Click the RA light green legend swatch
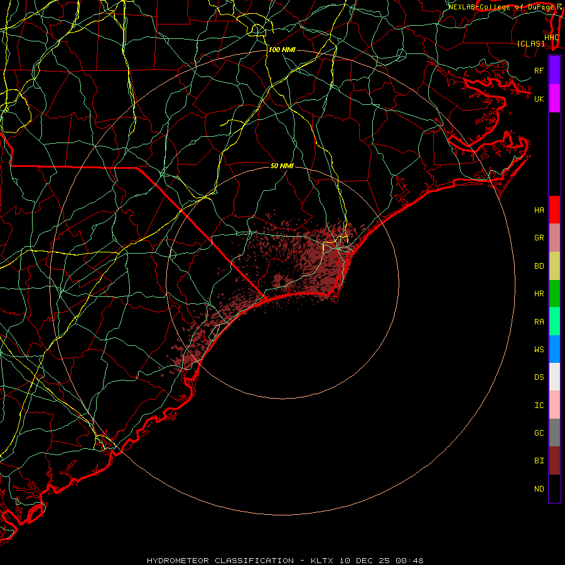565x565 pixels. [554, 321]
